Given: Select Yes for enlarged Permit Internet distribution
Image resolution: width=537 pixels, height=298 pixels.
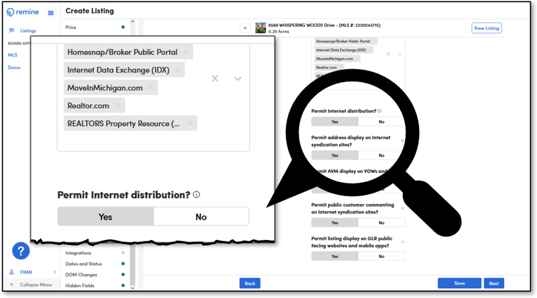Looking at the screenshot, I should (106, 217).
